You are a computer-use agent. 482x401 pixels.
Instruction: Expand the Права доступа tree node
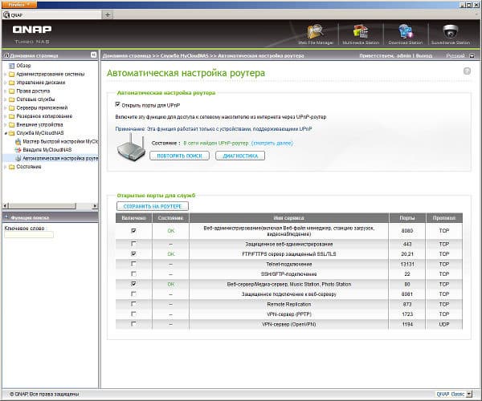(x=6, y=91)
